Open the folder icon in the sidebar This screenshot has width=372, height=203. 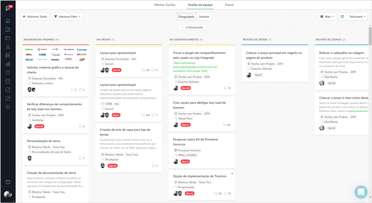(8, 38)
